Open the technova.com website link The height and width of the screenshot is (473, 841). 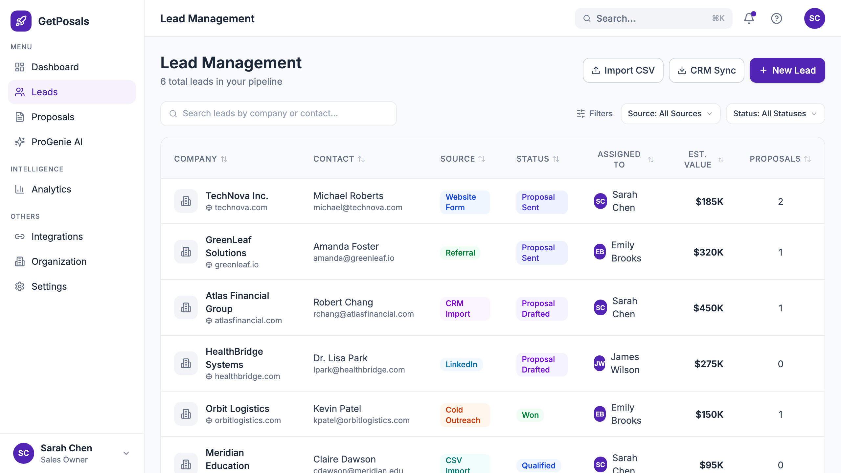point(241,208)
